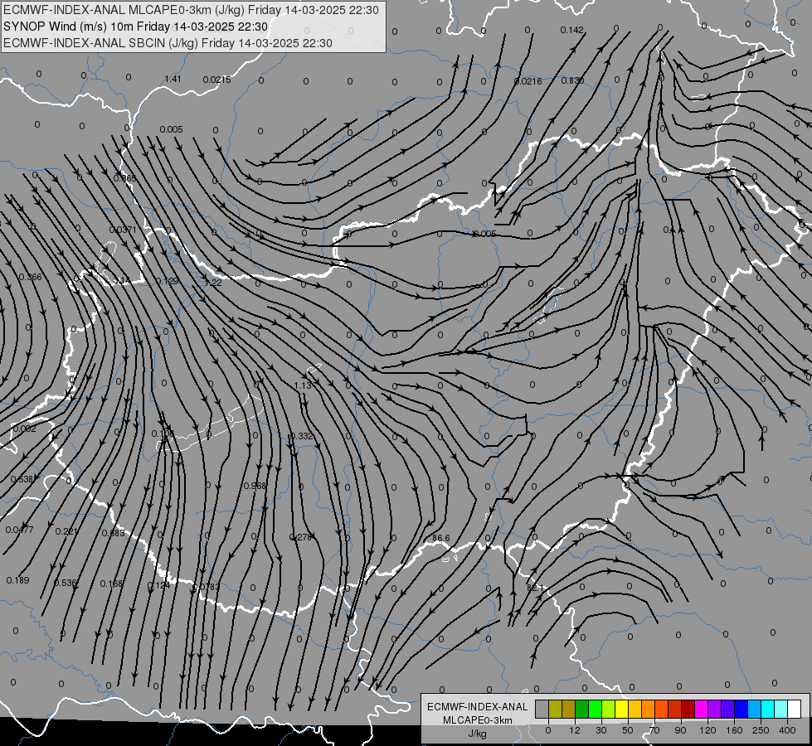The width and height of the screenshot is (812, 746).
Task: Click the map value '0.968'
Action: [255, 486]
